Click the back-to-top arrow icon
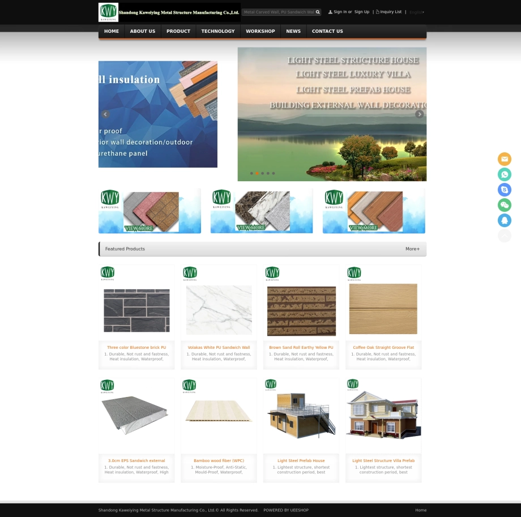This screenshot has height=517, width=521. coord(504,236)
